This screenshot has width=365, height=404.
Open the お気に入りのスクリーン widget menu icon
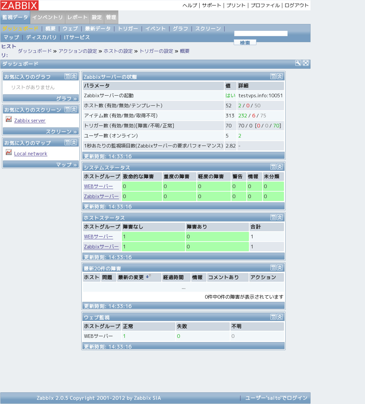[x=67, y=109]
